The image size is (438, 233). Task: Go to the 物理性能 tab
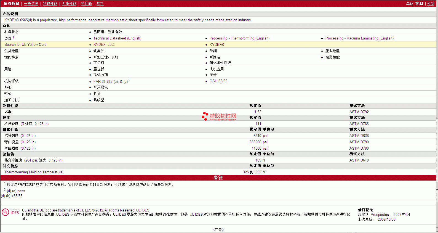click(50, 4)
